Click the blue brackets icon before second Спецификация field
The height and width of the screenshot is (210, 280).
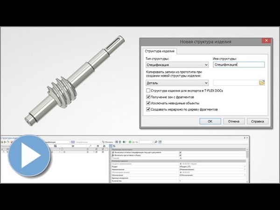[73, 142]
